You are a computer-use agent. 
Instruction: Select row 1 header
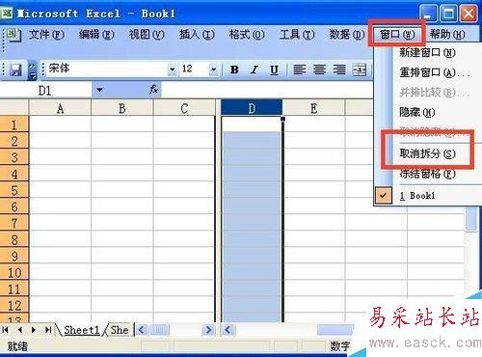pyautogui.click(x=14, y=124)
